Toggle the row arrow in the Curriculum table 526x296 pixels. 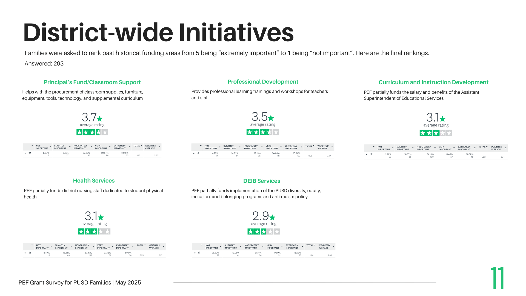[367, 154]
